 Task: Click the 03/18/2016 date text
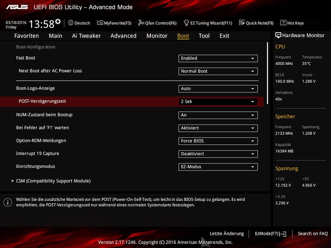pos(16,23)
